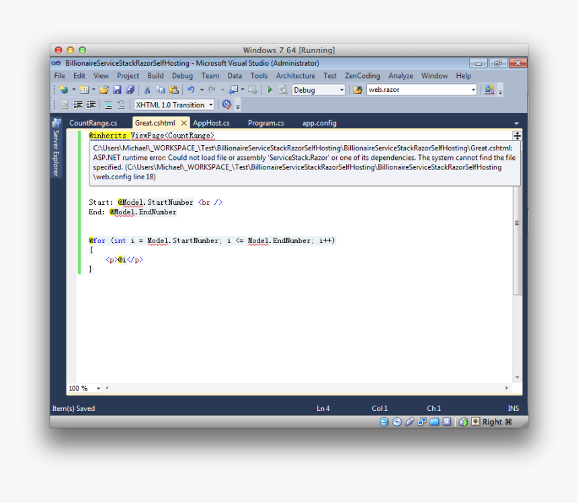Click the macOS green zoom window button

coord(82,50)
